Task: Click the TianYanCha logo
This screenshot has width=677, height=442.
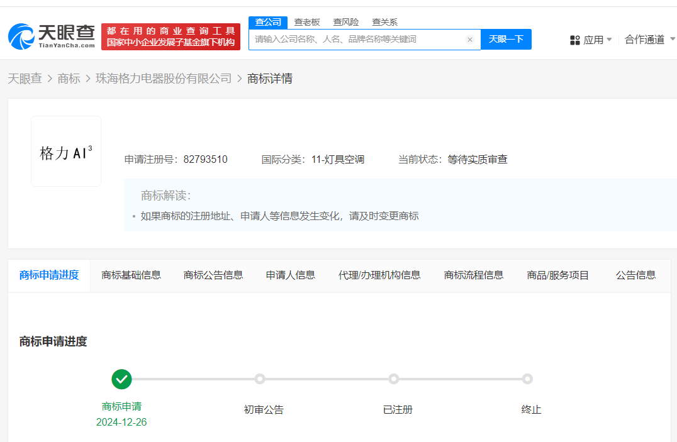Action: 52,36
